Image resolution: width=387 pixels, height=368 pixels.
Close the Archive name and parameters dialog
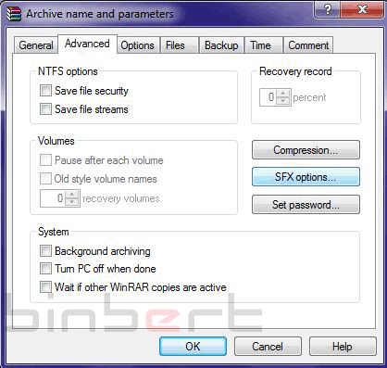(362, 9)
